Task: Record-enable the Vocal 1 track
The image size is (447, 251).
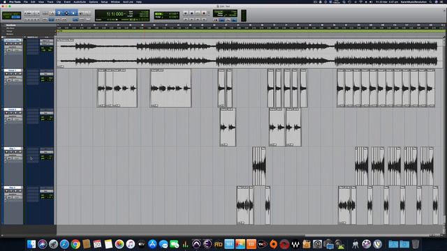Action: tap(6, 74)
